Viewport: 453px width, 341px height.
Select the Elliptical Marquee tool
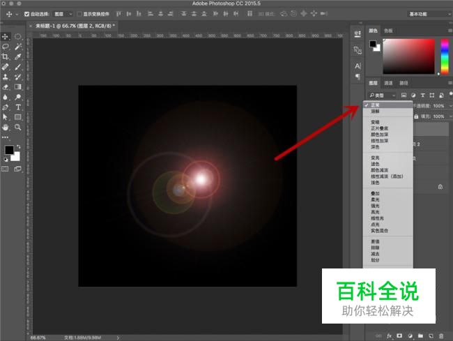point(18,36)
